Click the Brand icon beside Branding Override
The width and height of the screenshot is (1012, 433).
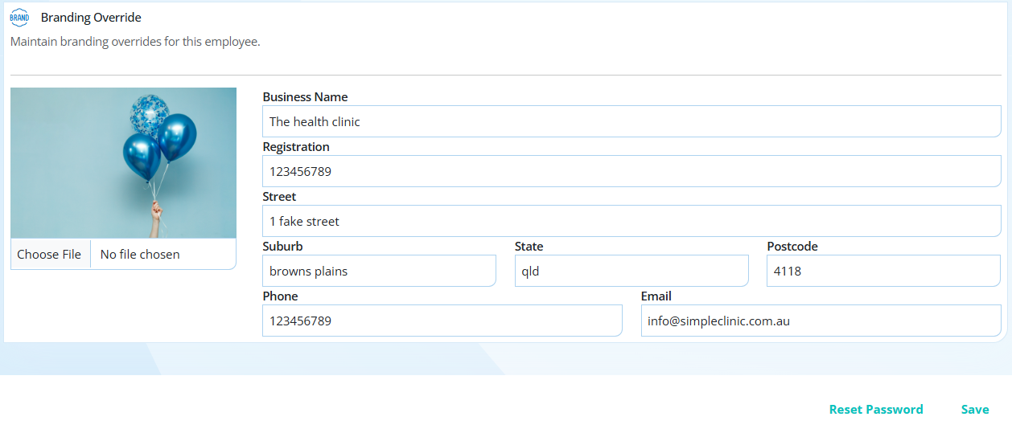coord(19,18)
